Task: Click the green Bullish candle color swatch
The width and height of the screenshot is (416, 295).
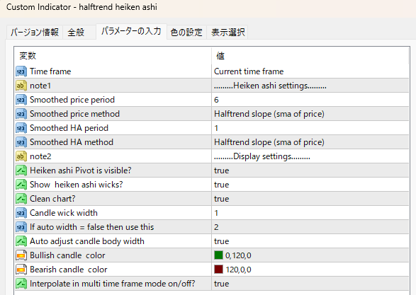Action: pyautogui.click(x=218, y=255)
